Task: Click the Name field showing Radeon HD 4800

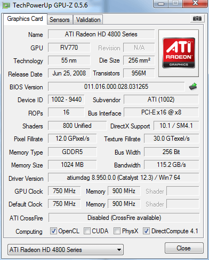Action: (x=101, y=34)
